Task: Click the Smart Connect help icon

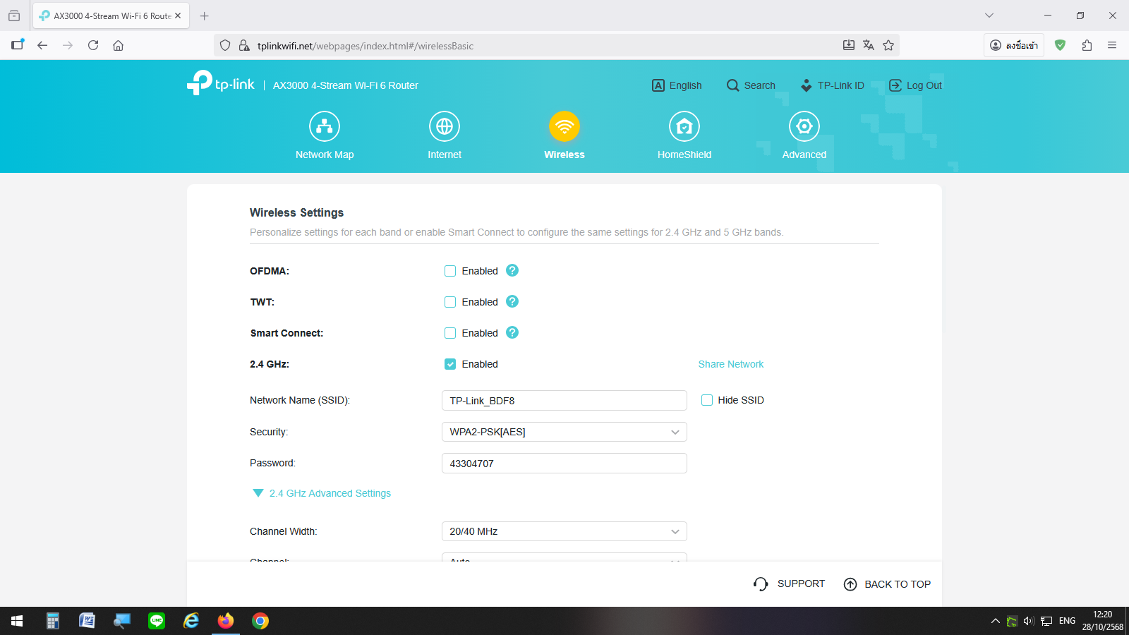Action: pos(512,332)
